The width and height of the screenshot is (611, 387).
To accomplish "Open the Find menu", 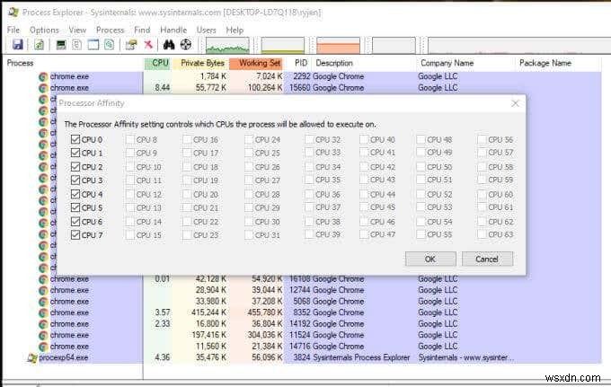I will 142,30.
